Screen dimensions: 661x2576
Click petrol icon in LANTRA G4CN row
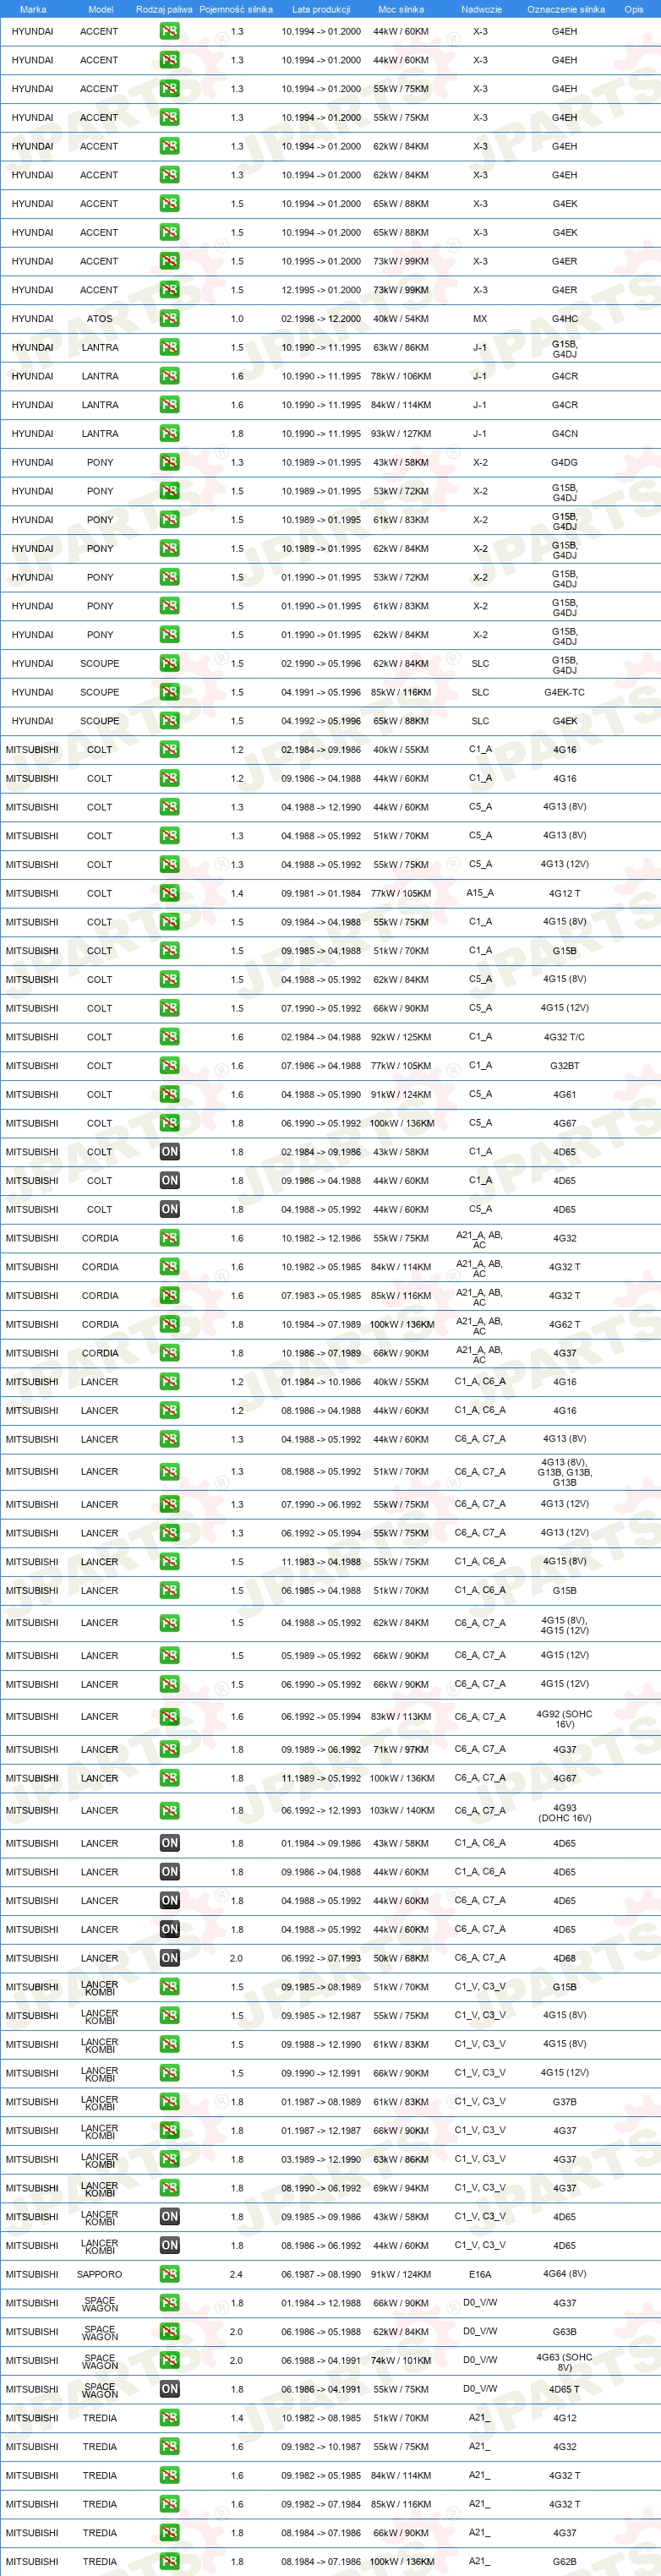pos(170,434)
